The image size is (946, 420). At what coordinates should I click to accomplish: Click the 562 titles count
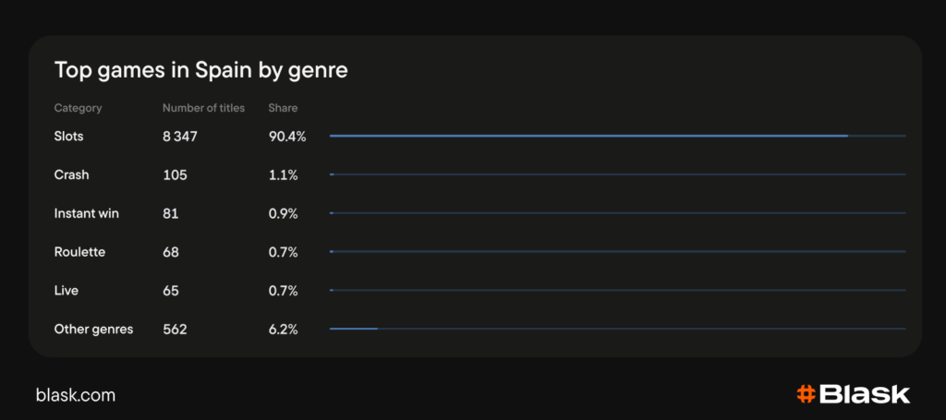click(x=175, y=329)
